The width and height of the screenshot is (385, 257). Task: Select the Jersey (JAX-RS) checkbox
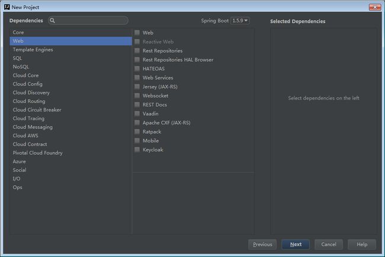pyautogui.click(x=137, y=87)
